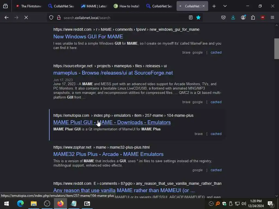Open cached version of emutopia MAME Plus result

(x=216, y=134)
